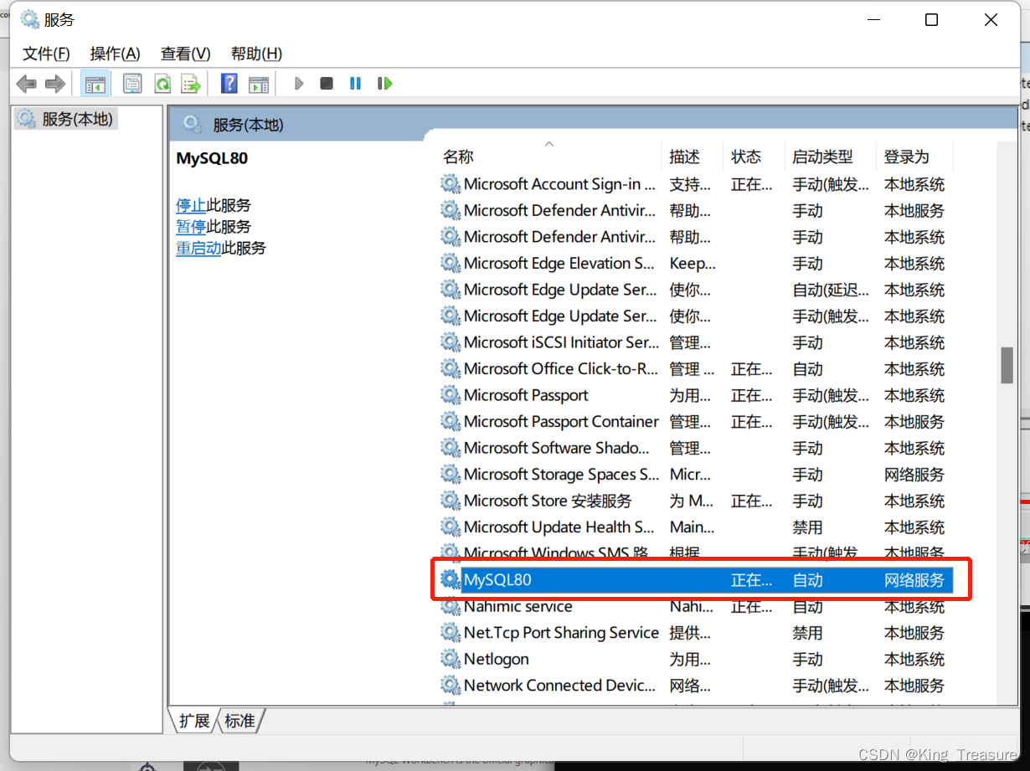Click the 重启动 service link

(198, 248)
